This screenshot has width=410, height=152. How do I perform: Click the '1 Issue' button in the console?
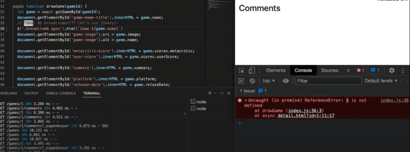(253, 91)
